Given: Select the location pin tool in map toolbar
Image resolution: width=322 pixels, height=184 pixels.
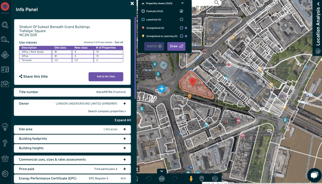Looking at the screenshot, I should [202, 178].
